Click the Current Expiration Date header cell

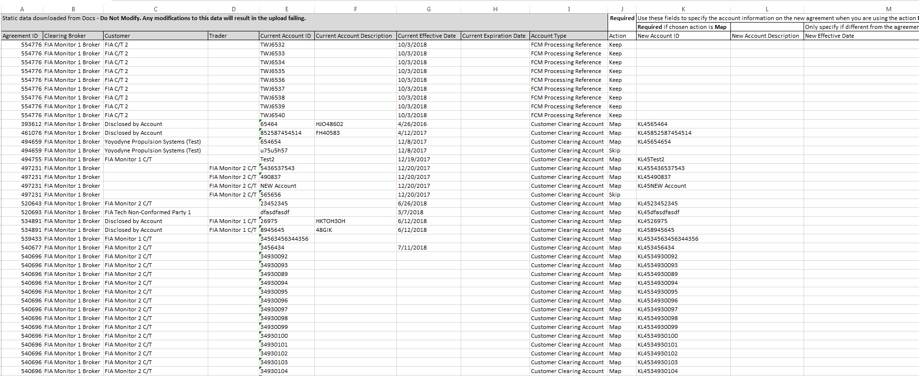495,36
